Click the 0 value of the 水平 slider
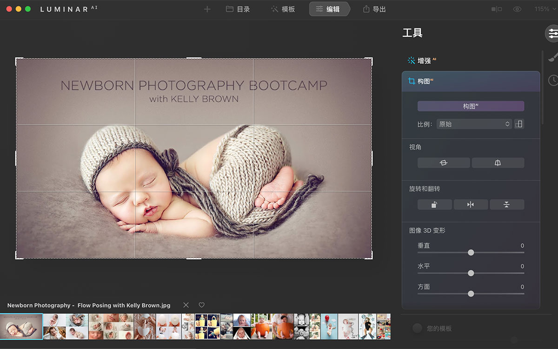The image size is (558, 349). (522, 267)
